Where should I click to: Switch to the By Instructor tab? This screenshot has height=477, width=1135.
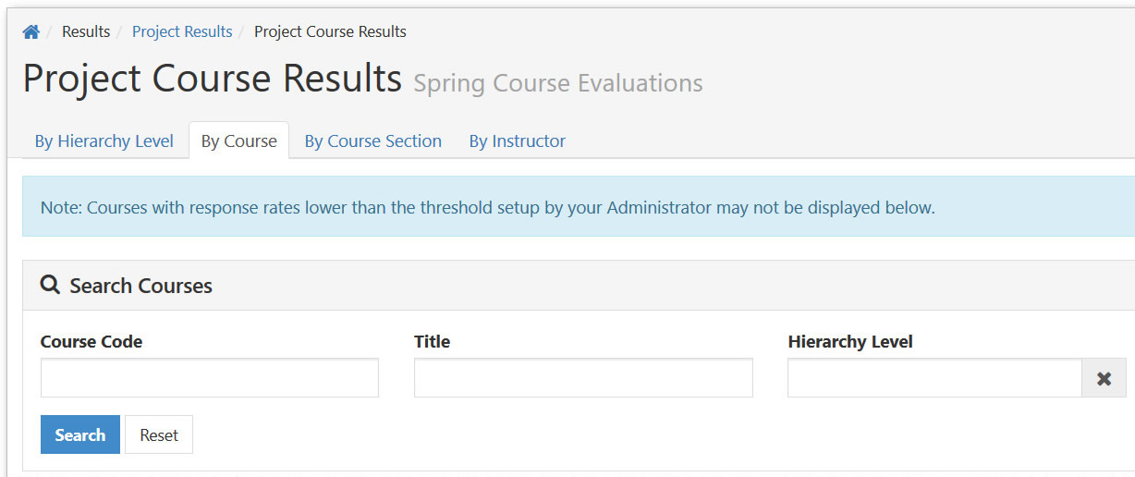pos(518,141)
